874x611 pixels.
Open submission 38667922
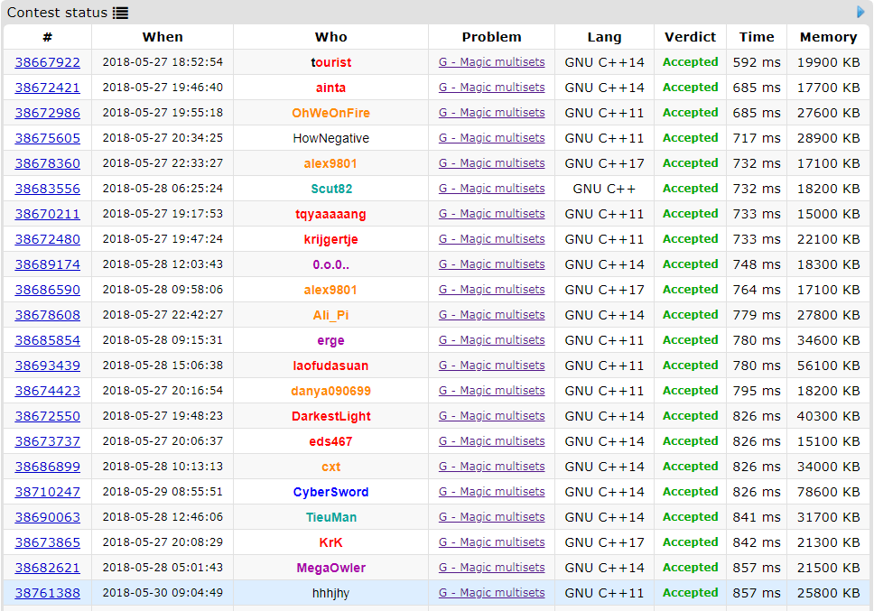[x=47, y=62]
